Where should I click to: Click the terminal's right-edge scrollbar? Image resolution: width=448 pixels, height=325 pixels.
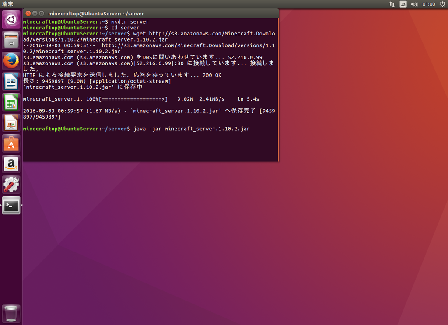(278, 90)
